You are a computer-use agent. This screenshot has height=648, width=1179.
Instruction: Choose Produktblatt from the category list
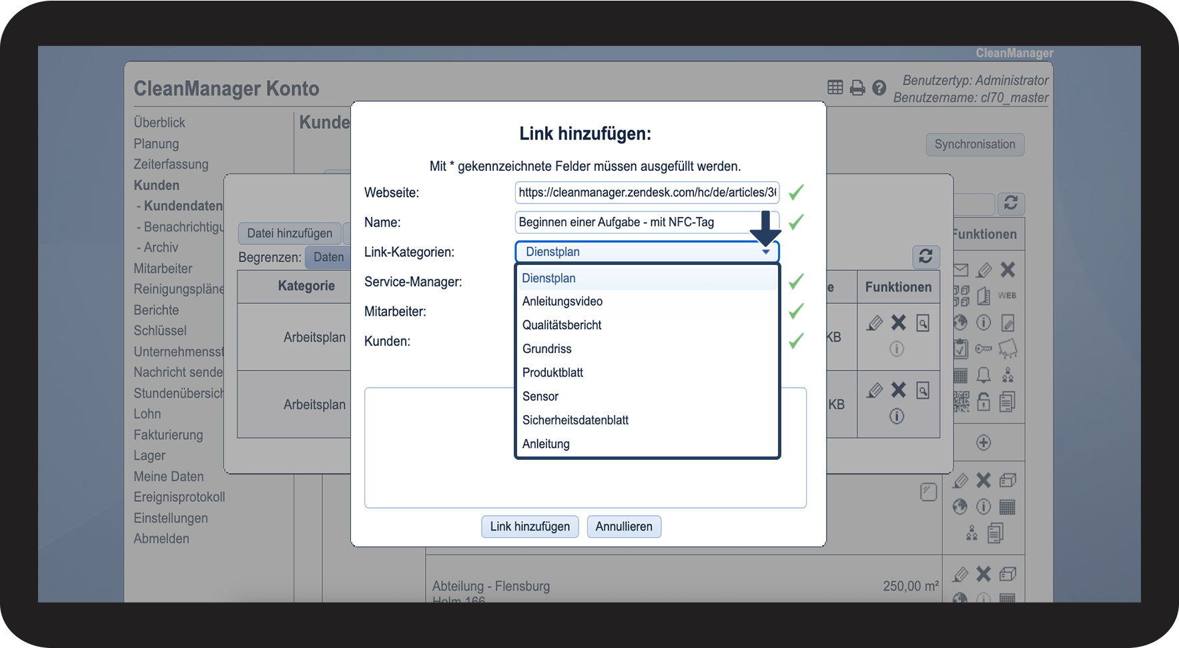point(647,372)
